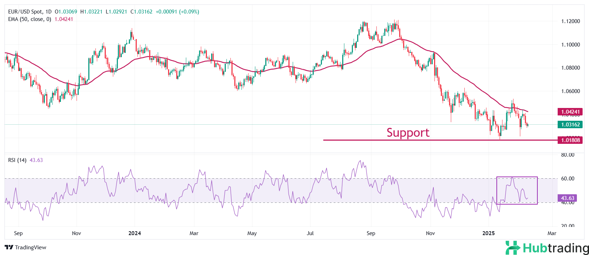This screenshot has height=255, width=589.
Task: Click the 2025 label on time axis
Action: coord(488,233)
